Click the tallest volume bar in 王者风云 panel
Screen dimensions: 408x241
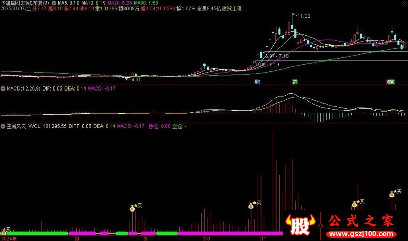tap(273, 182)
